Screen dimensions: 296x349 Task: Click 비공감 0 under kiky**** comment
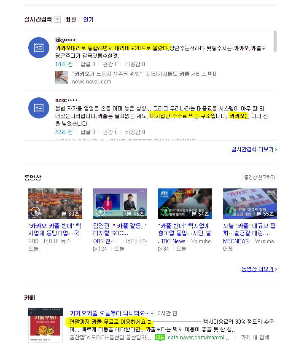[x=135, y=64]
